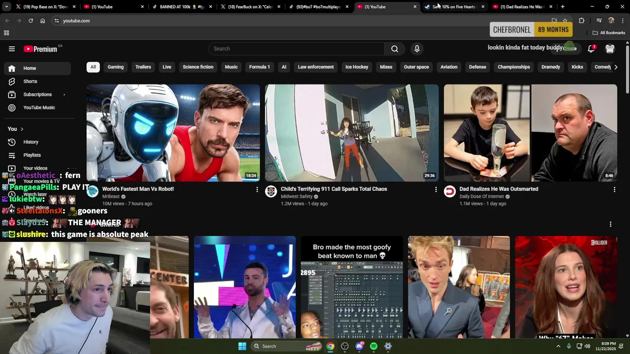Bookmark this page with the star icon
The height and width of the screenshot is (354, 630).
[x=565, y=21]
